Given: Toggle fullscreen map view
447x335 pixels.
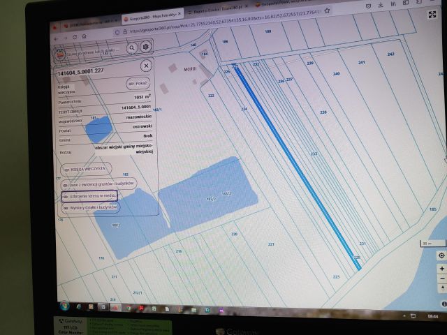Looking at the screenshot, I should [432, 15].
